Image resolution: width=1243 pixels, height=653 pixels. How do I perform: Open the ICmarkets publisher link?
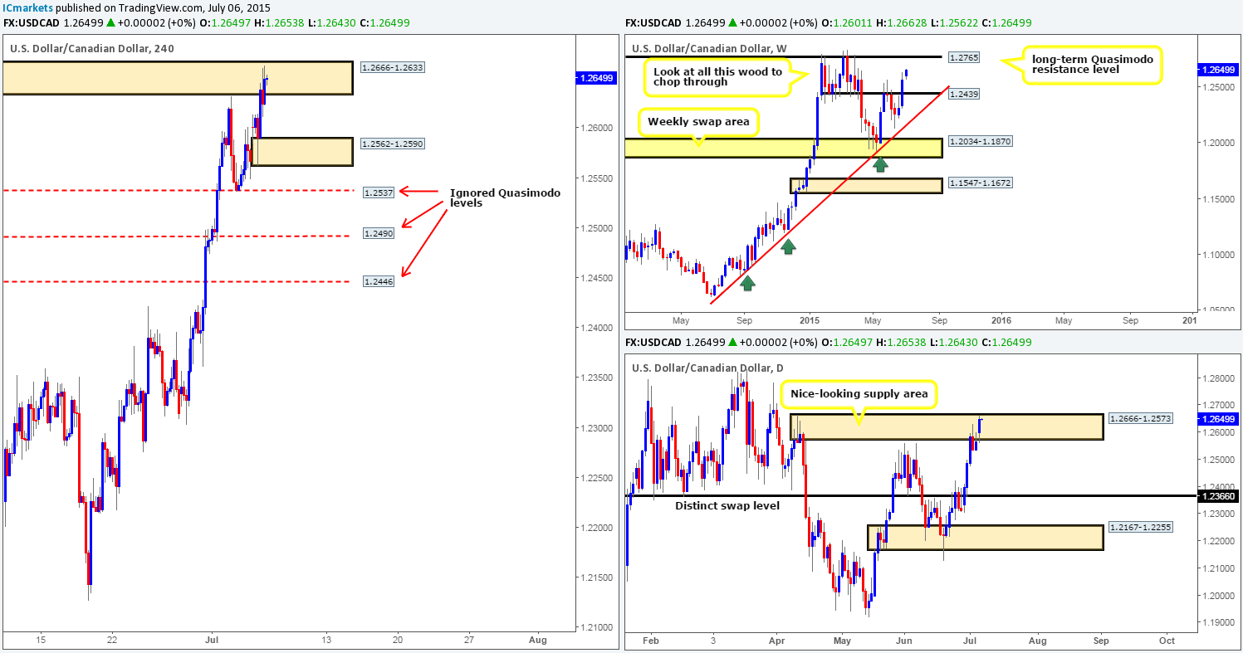coord(27,7)
